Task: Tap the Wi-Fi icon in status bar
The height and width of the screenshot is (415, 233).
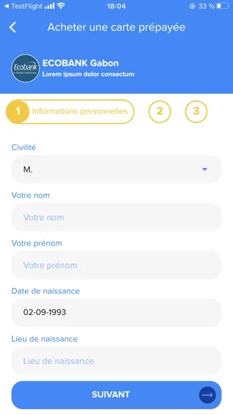Action: tap(61, 6)
